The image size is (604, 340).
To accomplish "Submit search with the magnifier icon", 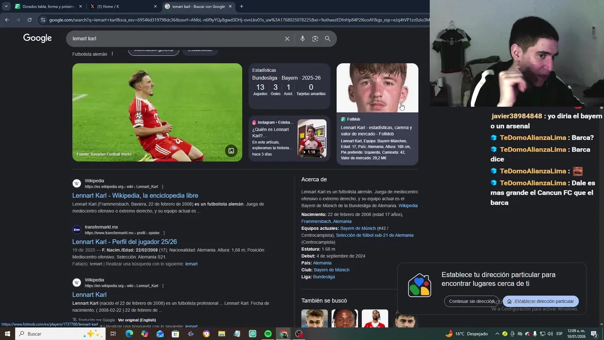I will [327, 39].
